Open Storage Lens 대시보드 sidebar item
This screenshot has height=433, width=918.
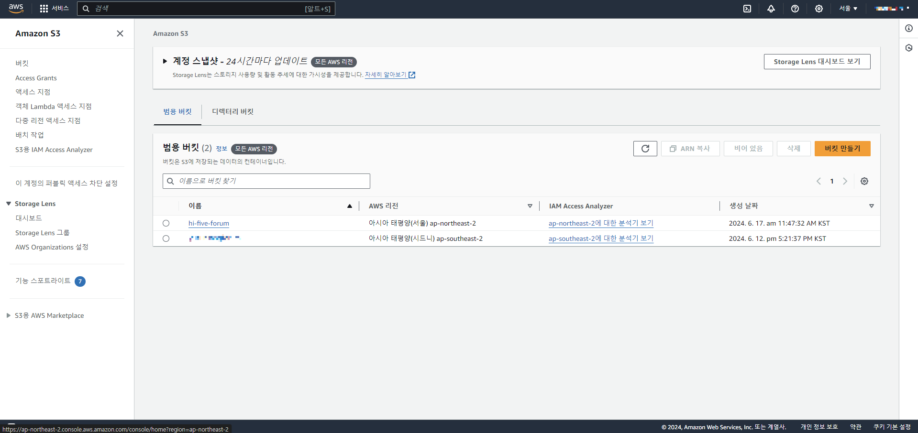click(29, 218)
